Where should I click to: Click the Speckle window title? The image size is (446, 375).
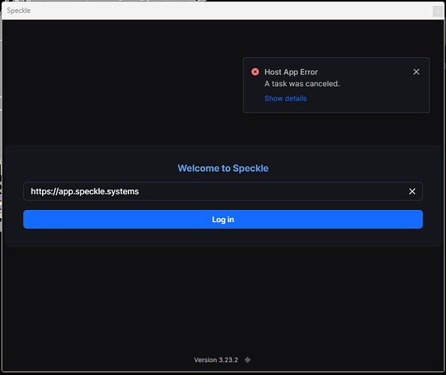pyautogui.click(x=19, y=10)
